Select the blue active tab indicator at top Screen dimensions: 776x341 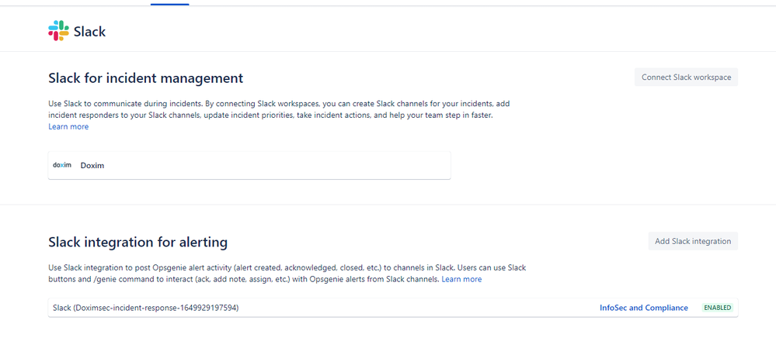(170, 4)
